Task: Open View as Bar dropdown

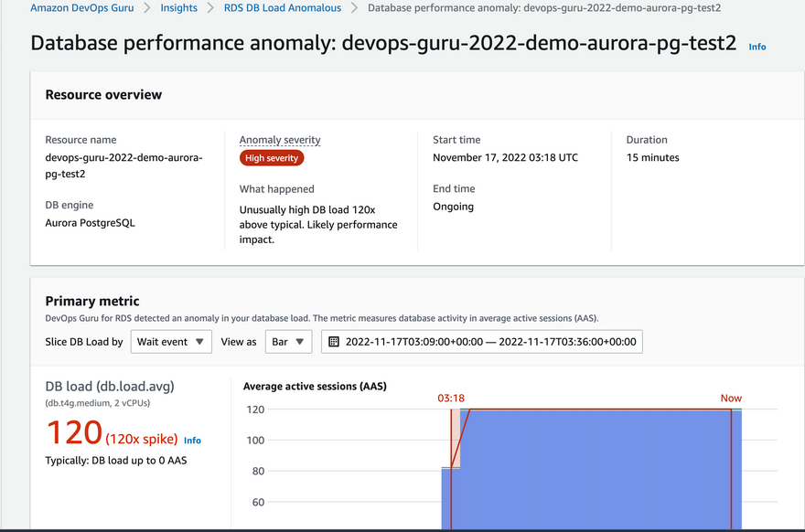Action: coord(288,342)
